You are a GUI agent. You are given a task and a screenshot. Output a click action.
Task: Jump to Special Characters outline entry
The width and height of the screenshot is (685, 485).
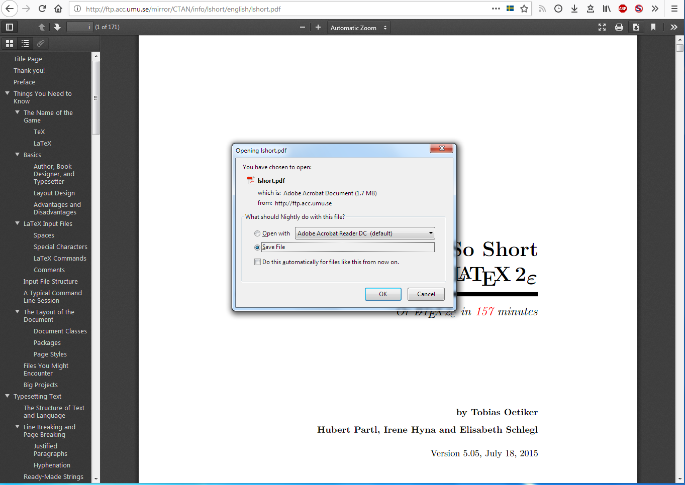[60, 247]
